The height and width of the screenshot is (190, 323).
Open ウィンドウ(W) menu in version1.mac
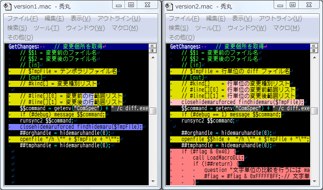pyautogui.click(x=85, y=28)
